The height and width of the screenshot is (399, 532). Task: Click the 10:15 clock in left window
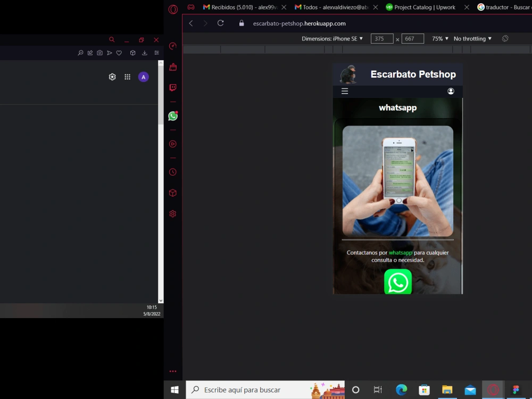coord(152,307)
